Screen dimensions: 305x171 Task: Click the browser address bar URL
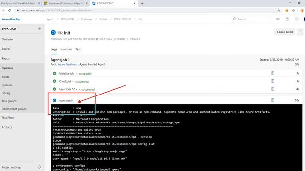[x=56, y=10]
